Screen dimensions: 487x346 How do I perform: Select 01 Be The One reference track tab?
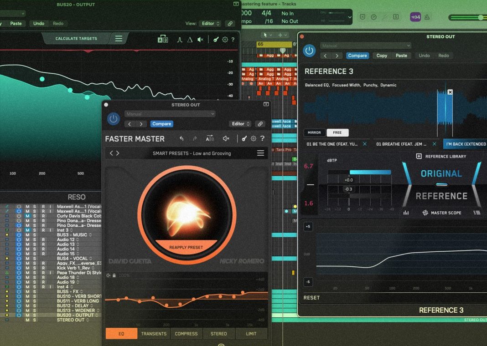[x=332, y=144]
